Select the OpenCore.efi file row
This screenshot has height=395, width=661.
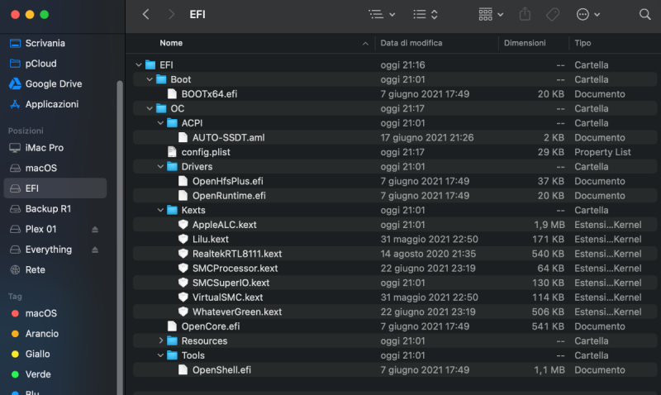pos(209,326)
